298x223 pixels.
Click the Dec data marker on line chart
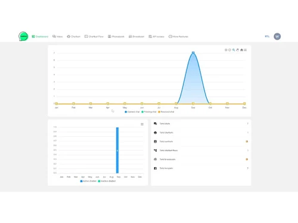[244, 103]
